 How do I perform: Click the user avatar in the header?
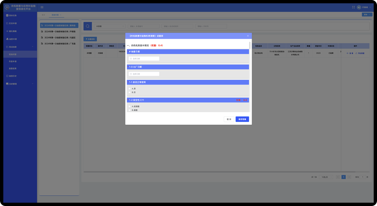[x=359, y=7]
